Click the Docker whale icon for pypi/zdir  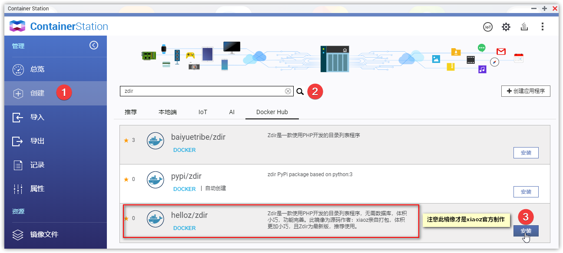(155, 180)
